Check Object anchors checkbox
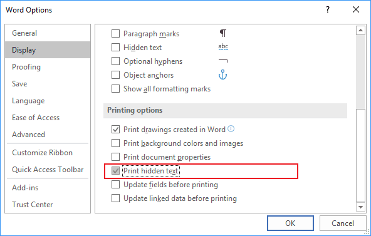371x236 pixels. pos(115,75)
